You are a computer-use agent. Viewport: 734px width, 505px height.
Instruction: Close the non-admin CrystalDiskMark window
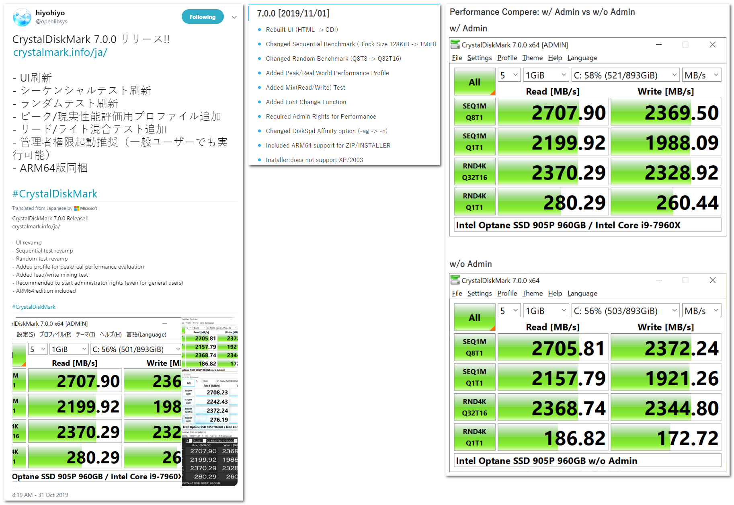click(713, 280)
